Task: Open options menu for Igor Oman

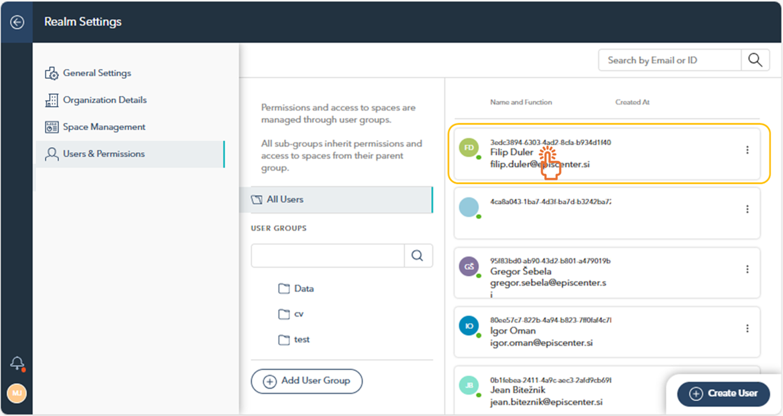Action: (747, 328)
